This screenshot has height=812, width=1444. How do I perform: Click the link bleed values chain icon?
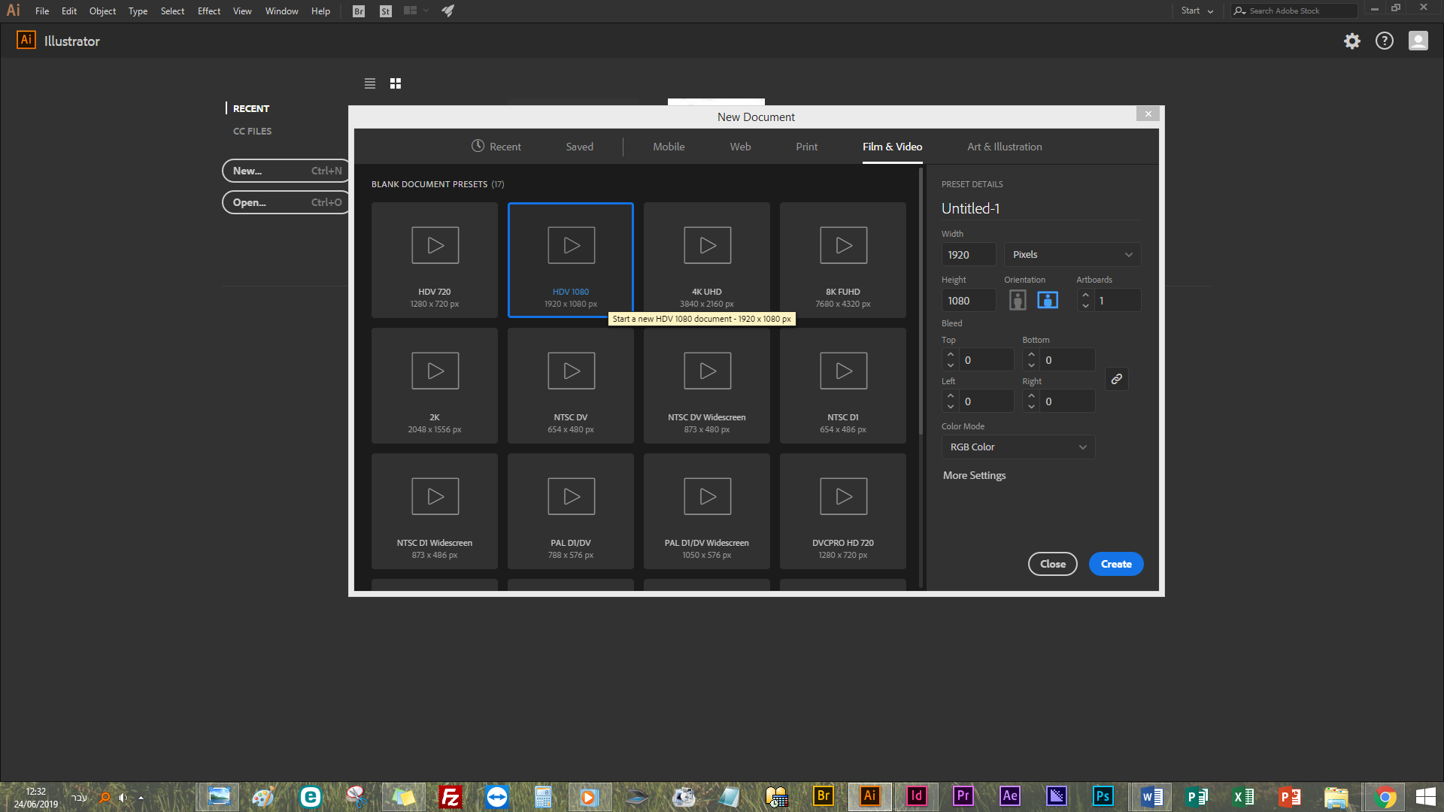click(1116, 379)
